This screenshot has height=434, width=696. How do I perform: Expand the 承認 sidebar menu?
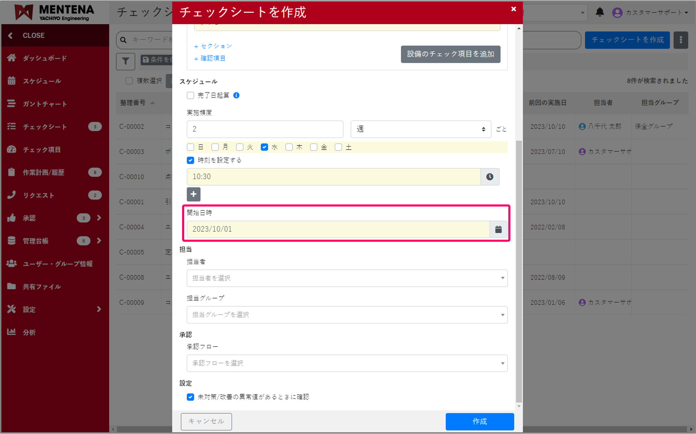coord(99,218)
